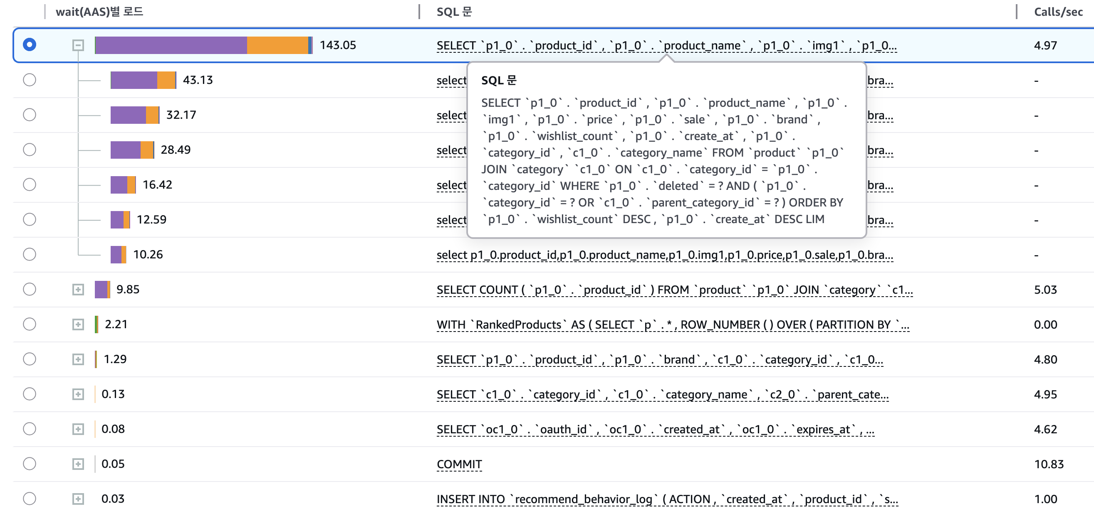Click the COMMIT SQL statement link

[459, 464]
